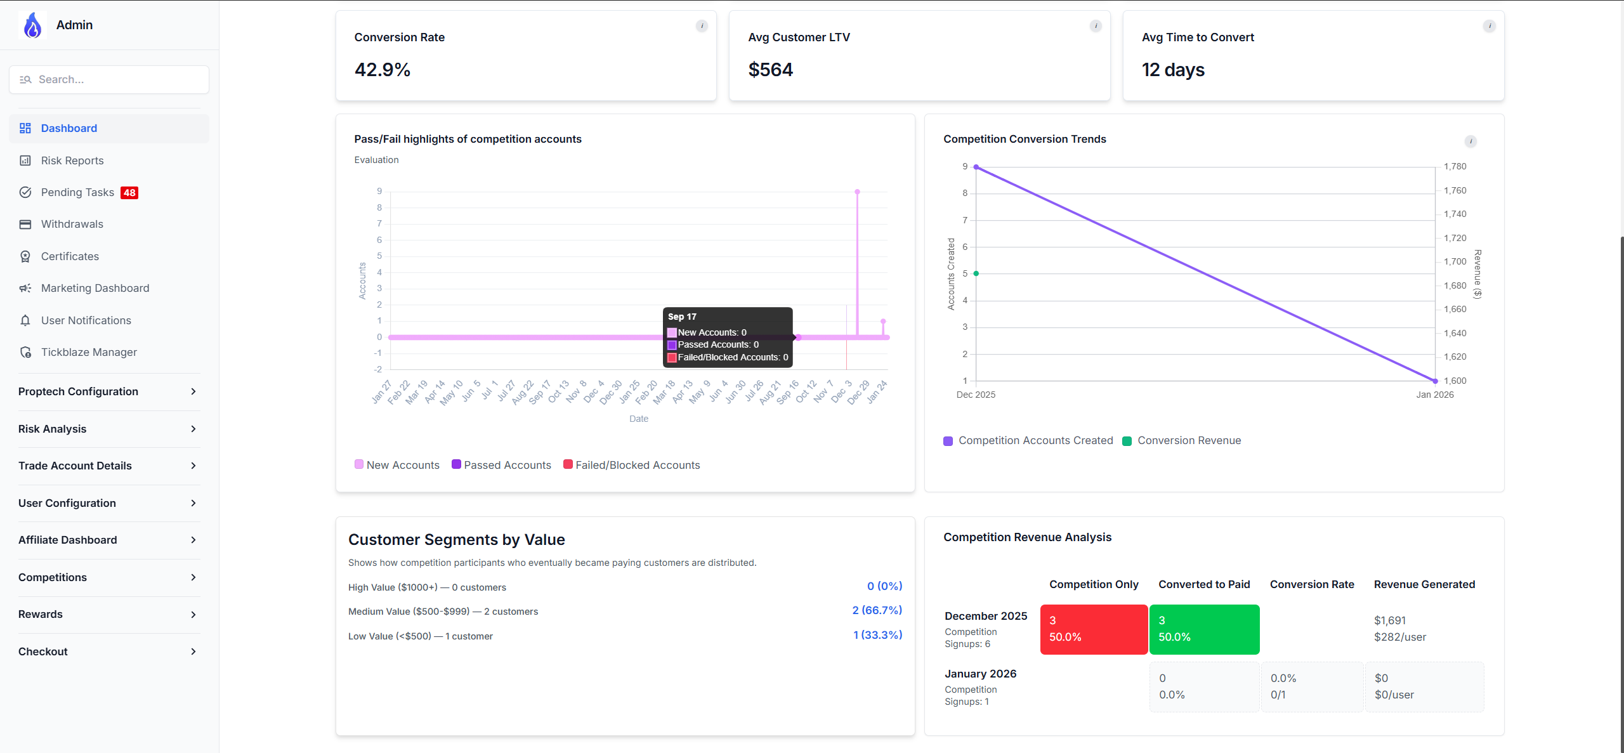This screenshot has height=753, width=1624.
Task: Toggle the Failed/Blocked Accounts legend series
Action: pos(632,465)
